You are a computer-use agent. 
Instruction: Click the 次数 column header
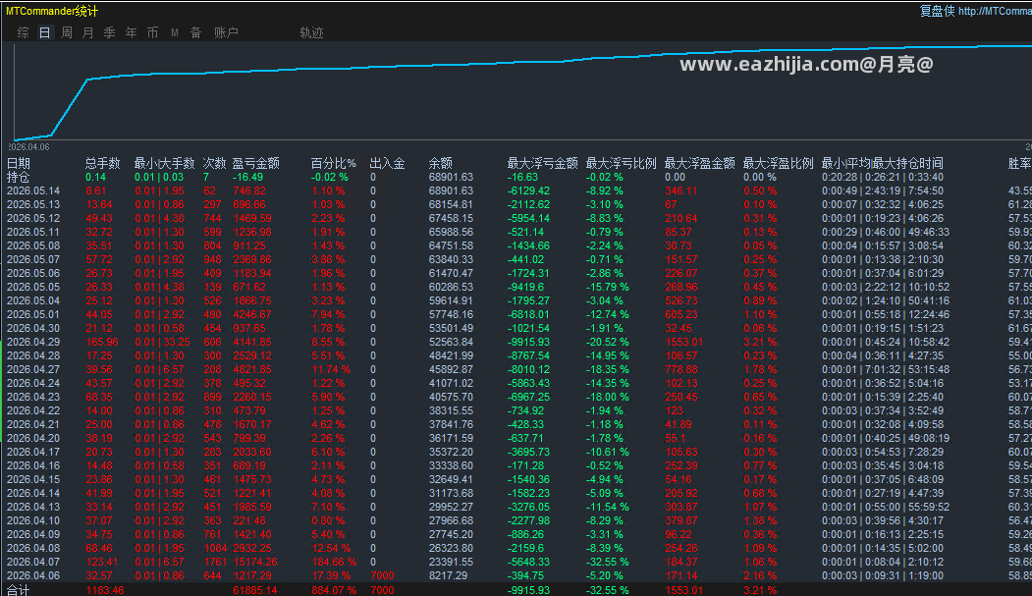tap(215, 163)
